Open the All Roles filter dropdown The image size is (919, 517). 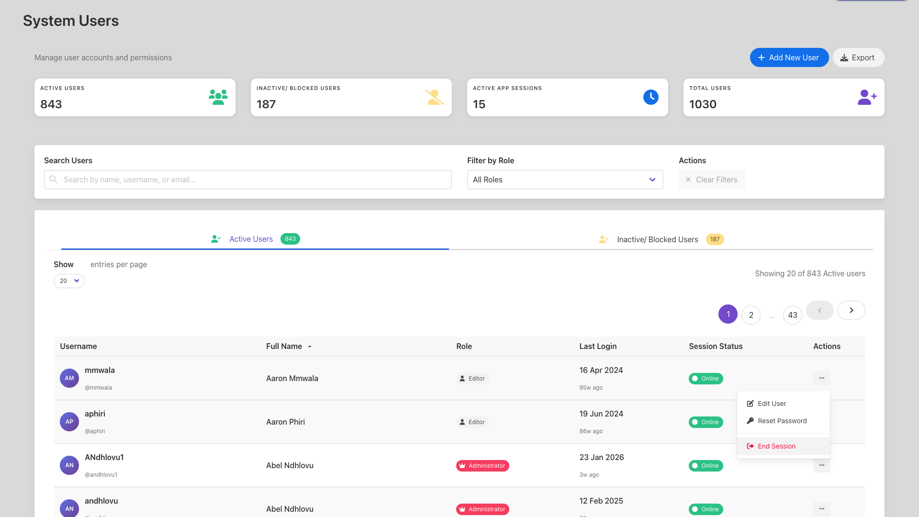(565, 180)
